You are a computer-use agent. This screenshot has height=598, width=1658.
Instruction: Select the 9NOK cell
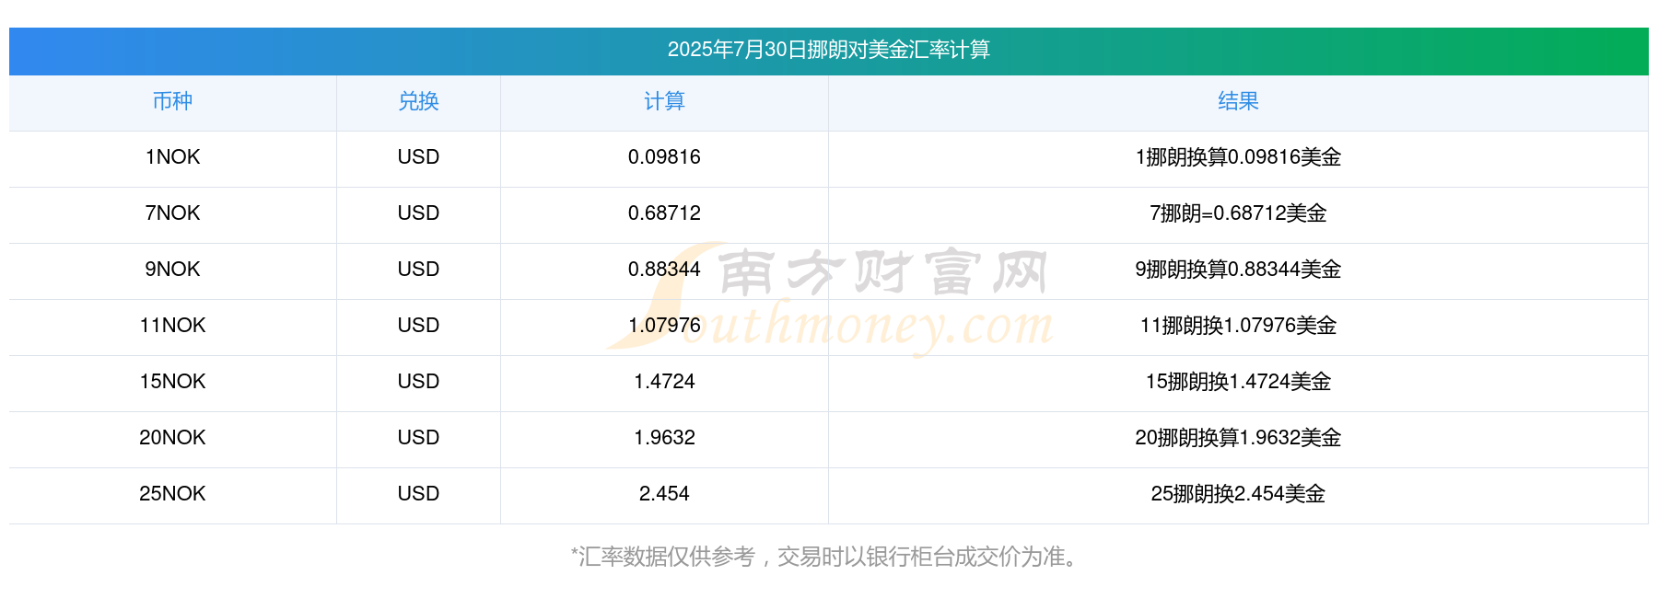[172, 270]
